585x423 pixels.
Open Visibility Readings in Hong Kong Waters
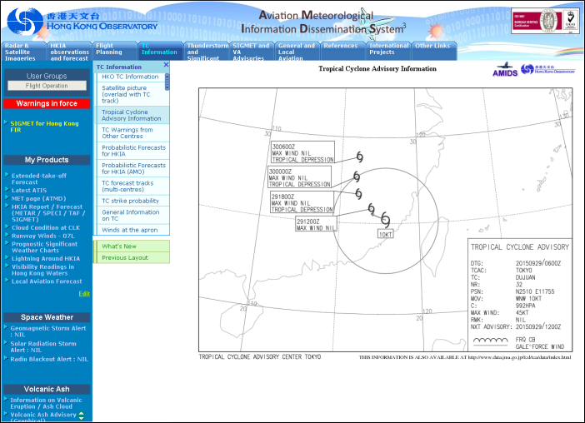tap(42, 270)
